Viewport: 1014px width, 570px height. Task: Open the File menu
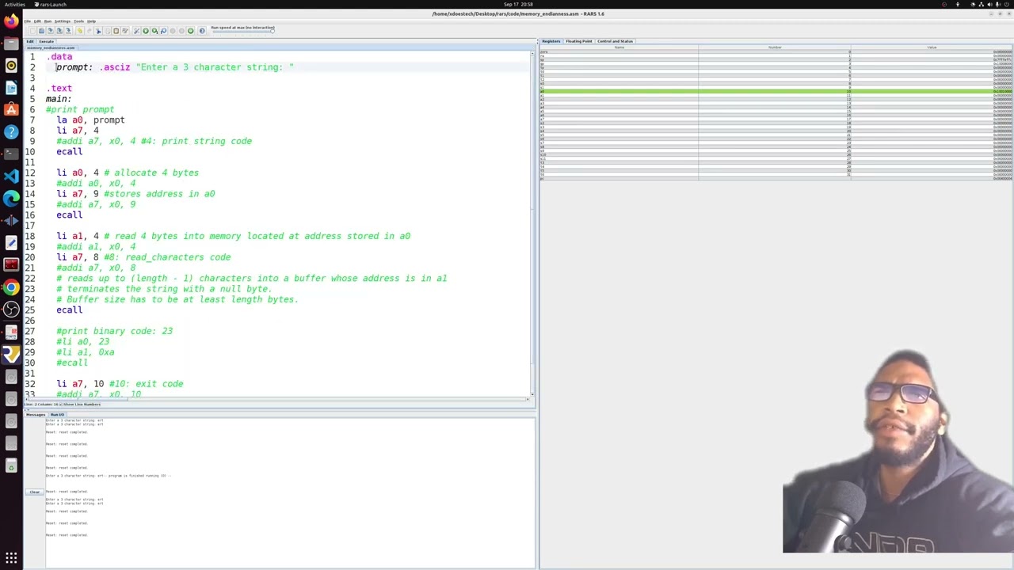pos(28,21)
